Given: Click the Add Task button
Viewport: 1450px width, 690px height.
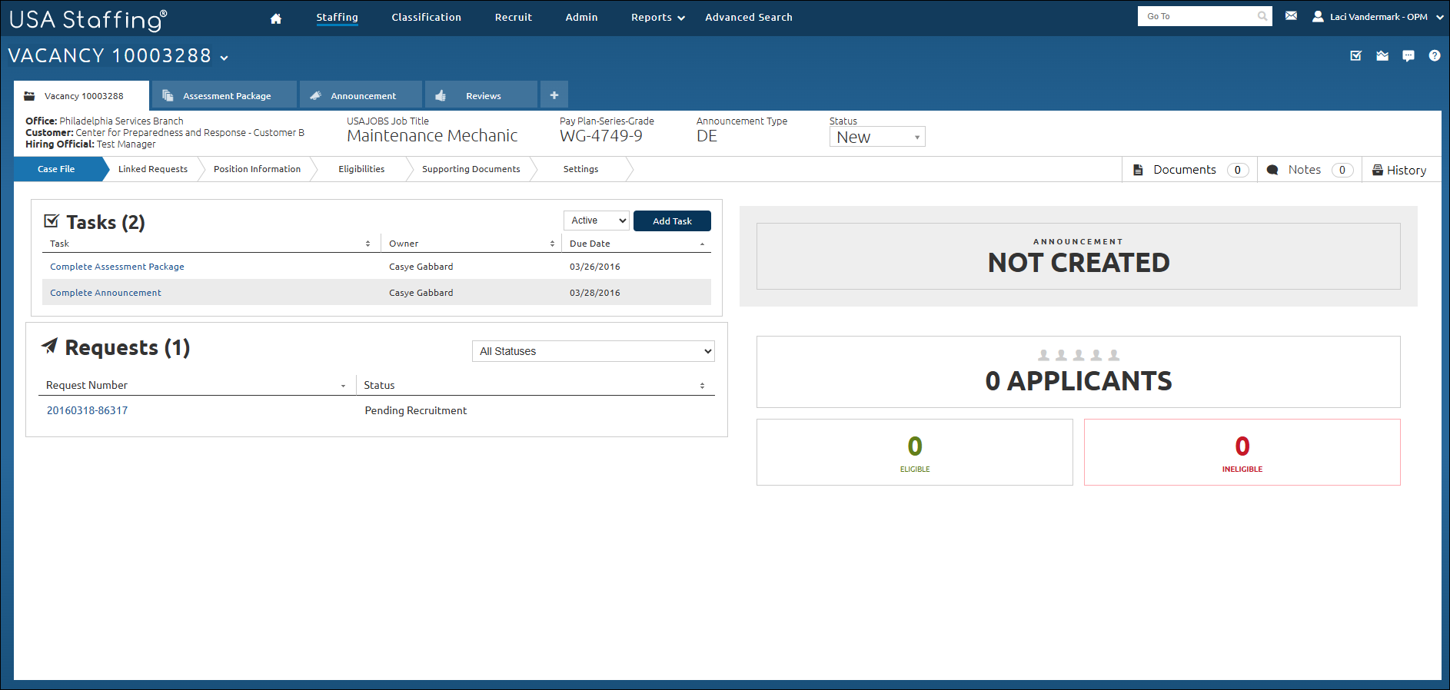Looking at the screenshot, I should [x=672, y=221].
